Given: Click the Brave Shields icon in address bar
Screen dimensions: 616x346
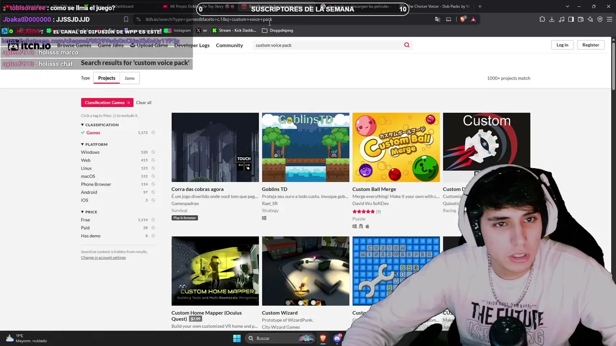Looking at the screenshot, I should 463,19.
